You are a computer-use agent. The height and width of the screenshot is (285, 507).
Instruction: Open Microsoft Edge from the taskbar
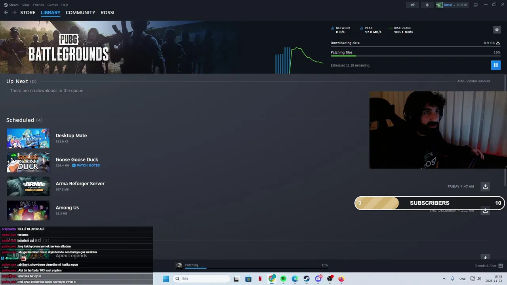pos(295,279)
